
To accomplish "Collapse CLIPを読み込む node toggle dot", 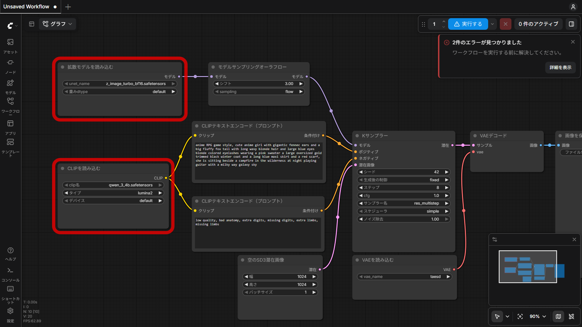I will click(63, 168).
